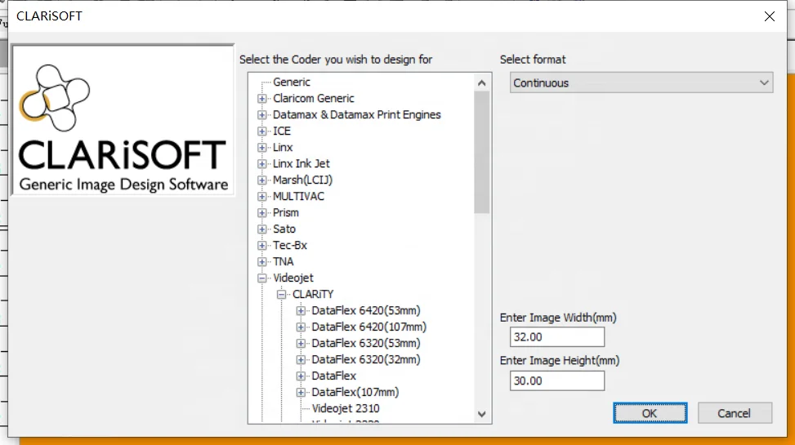Select the Linx Ink Jet label
Image resolution: width=795 pixels, height=445 pixels.
301,163
